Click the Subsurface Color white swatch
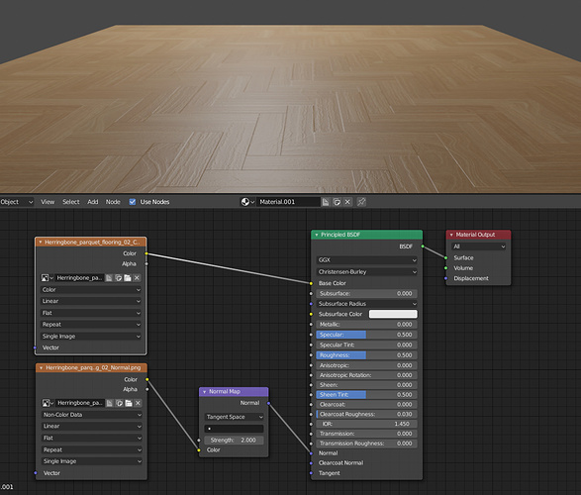Viewport: 581px width, 495px height. (x=393, y=314)
